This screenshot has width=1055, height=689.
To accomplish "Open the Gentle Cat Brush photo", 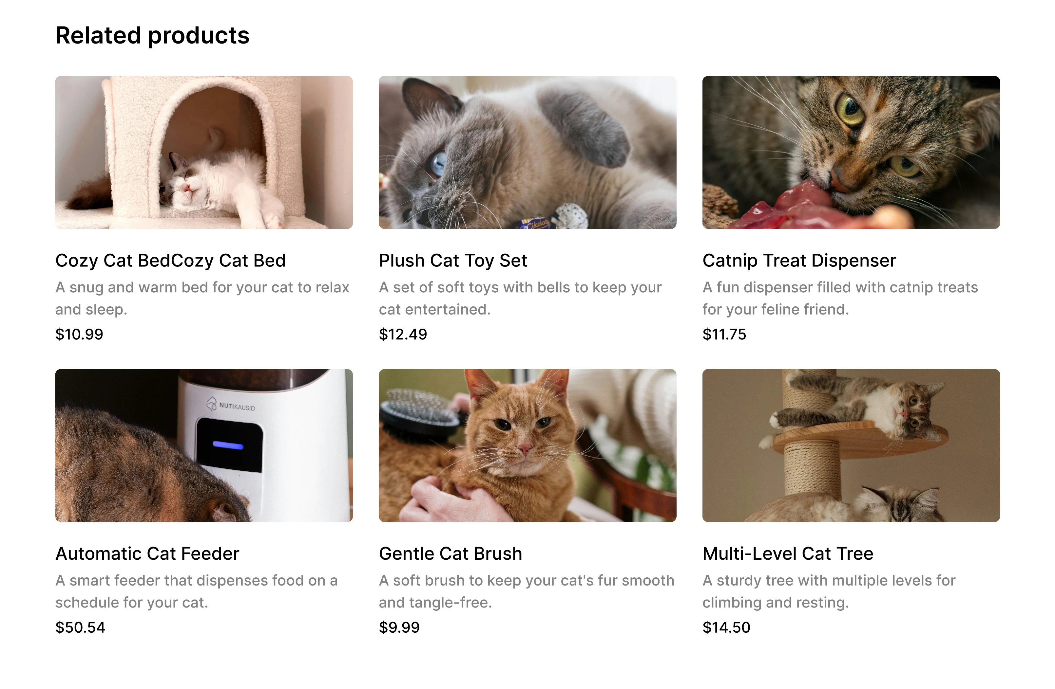I will click(527, 445).
